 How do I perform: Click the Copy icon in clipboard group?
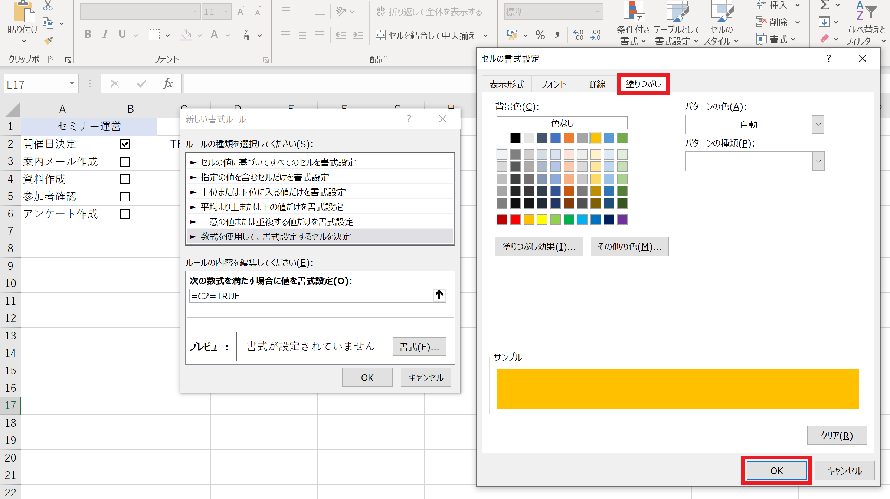click(48, 23)
